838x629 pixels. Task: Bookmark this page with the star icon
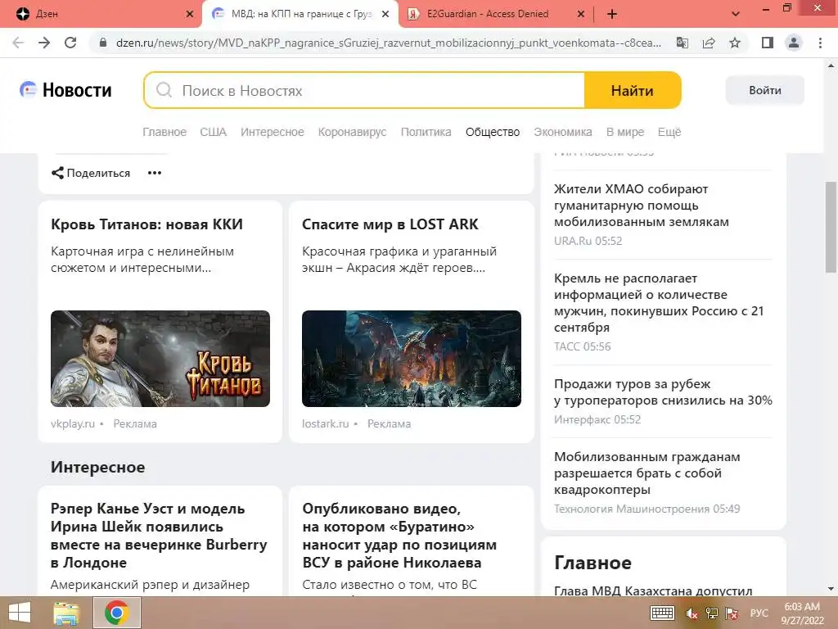pos(735,43)
